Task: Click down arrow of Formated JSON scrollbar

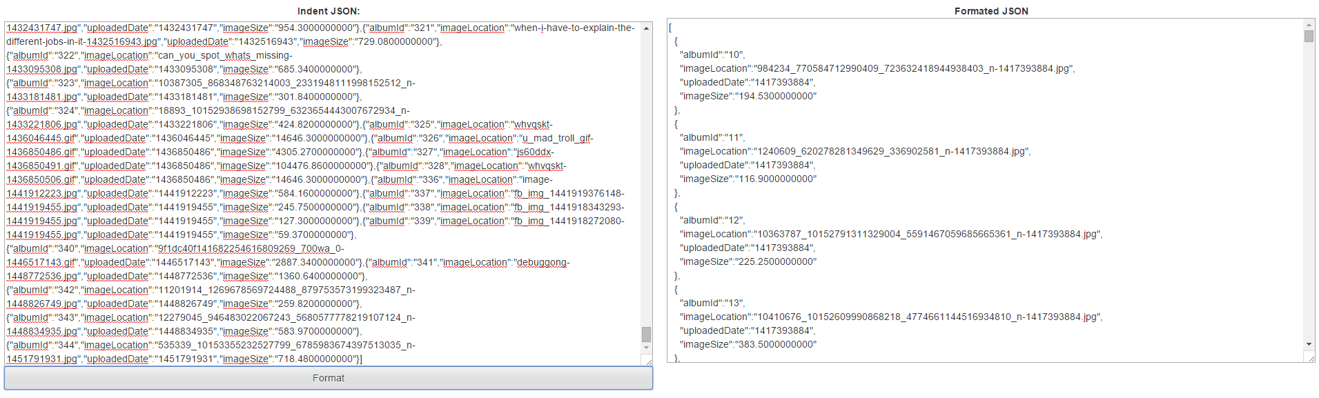Action: (1309, 344)
